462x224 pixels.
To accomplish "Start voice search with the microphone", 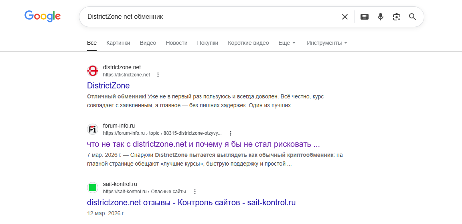I will [x=381, y=17].
